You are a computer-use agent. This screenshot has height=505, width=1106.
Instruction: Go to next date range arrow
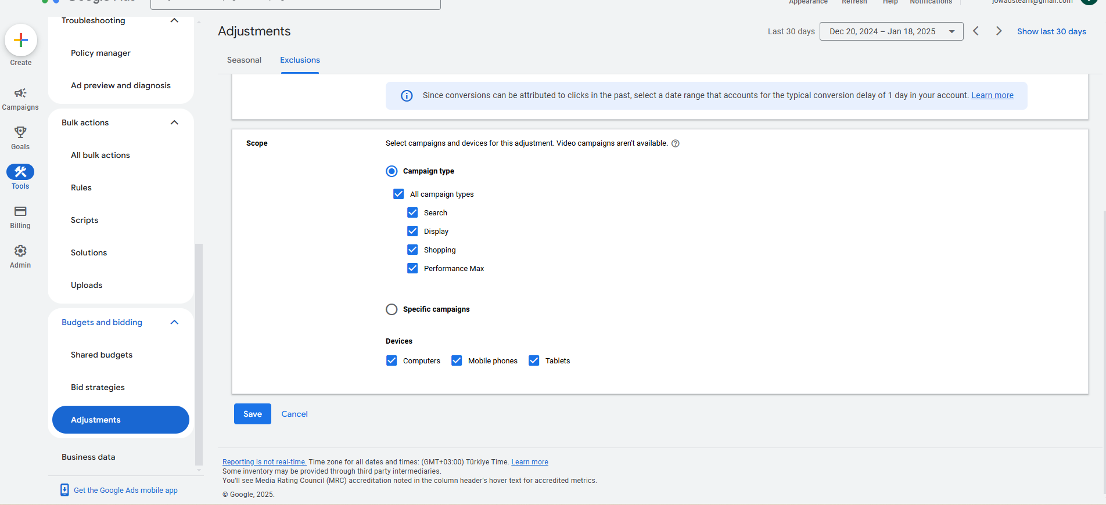coord(999,31)
